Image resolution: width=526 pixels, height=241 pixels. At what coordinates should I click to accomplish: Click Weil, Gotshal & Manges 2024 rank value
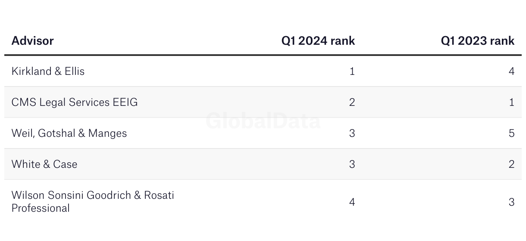pos(352,133)
